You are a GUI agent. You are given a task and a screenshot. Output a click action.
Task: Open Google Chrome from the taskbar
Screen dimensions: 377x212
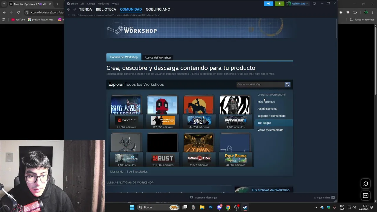pos(228,207)
